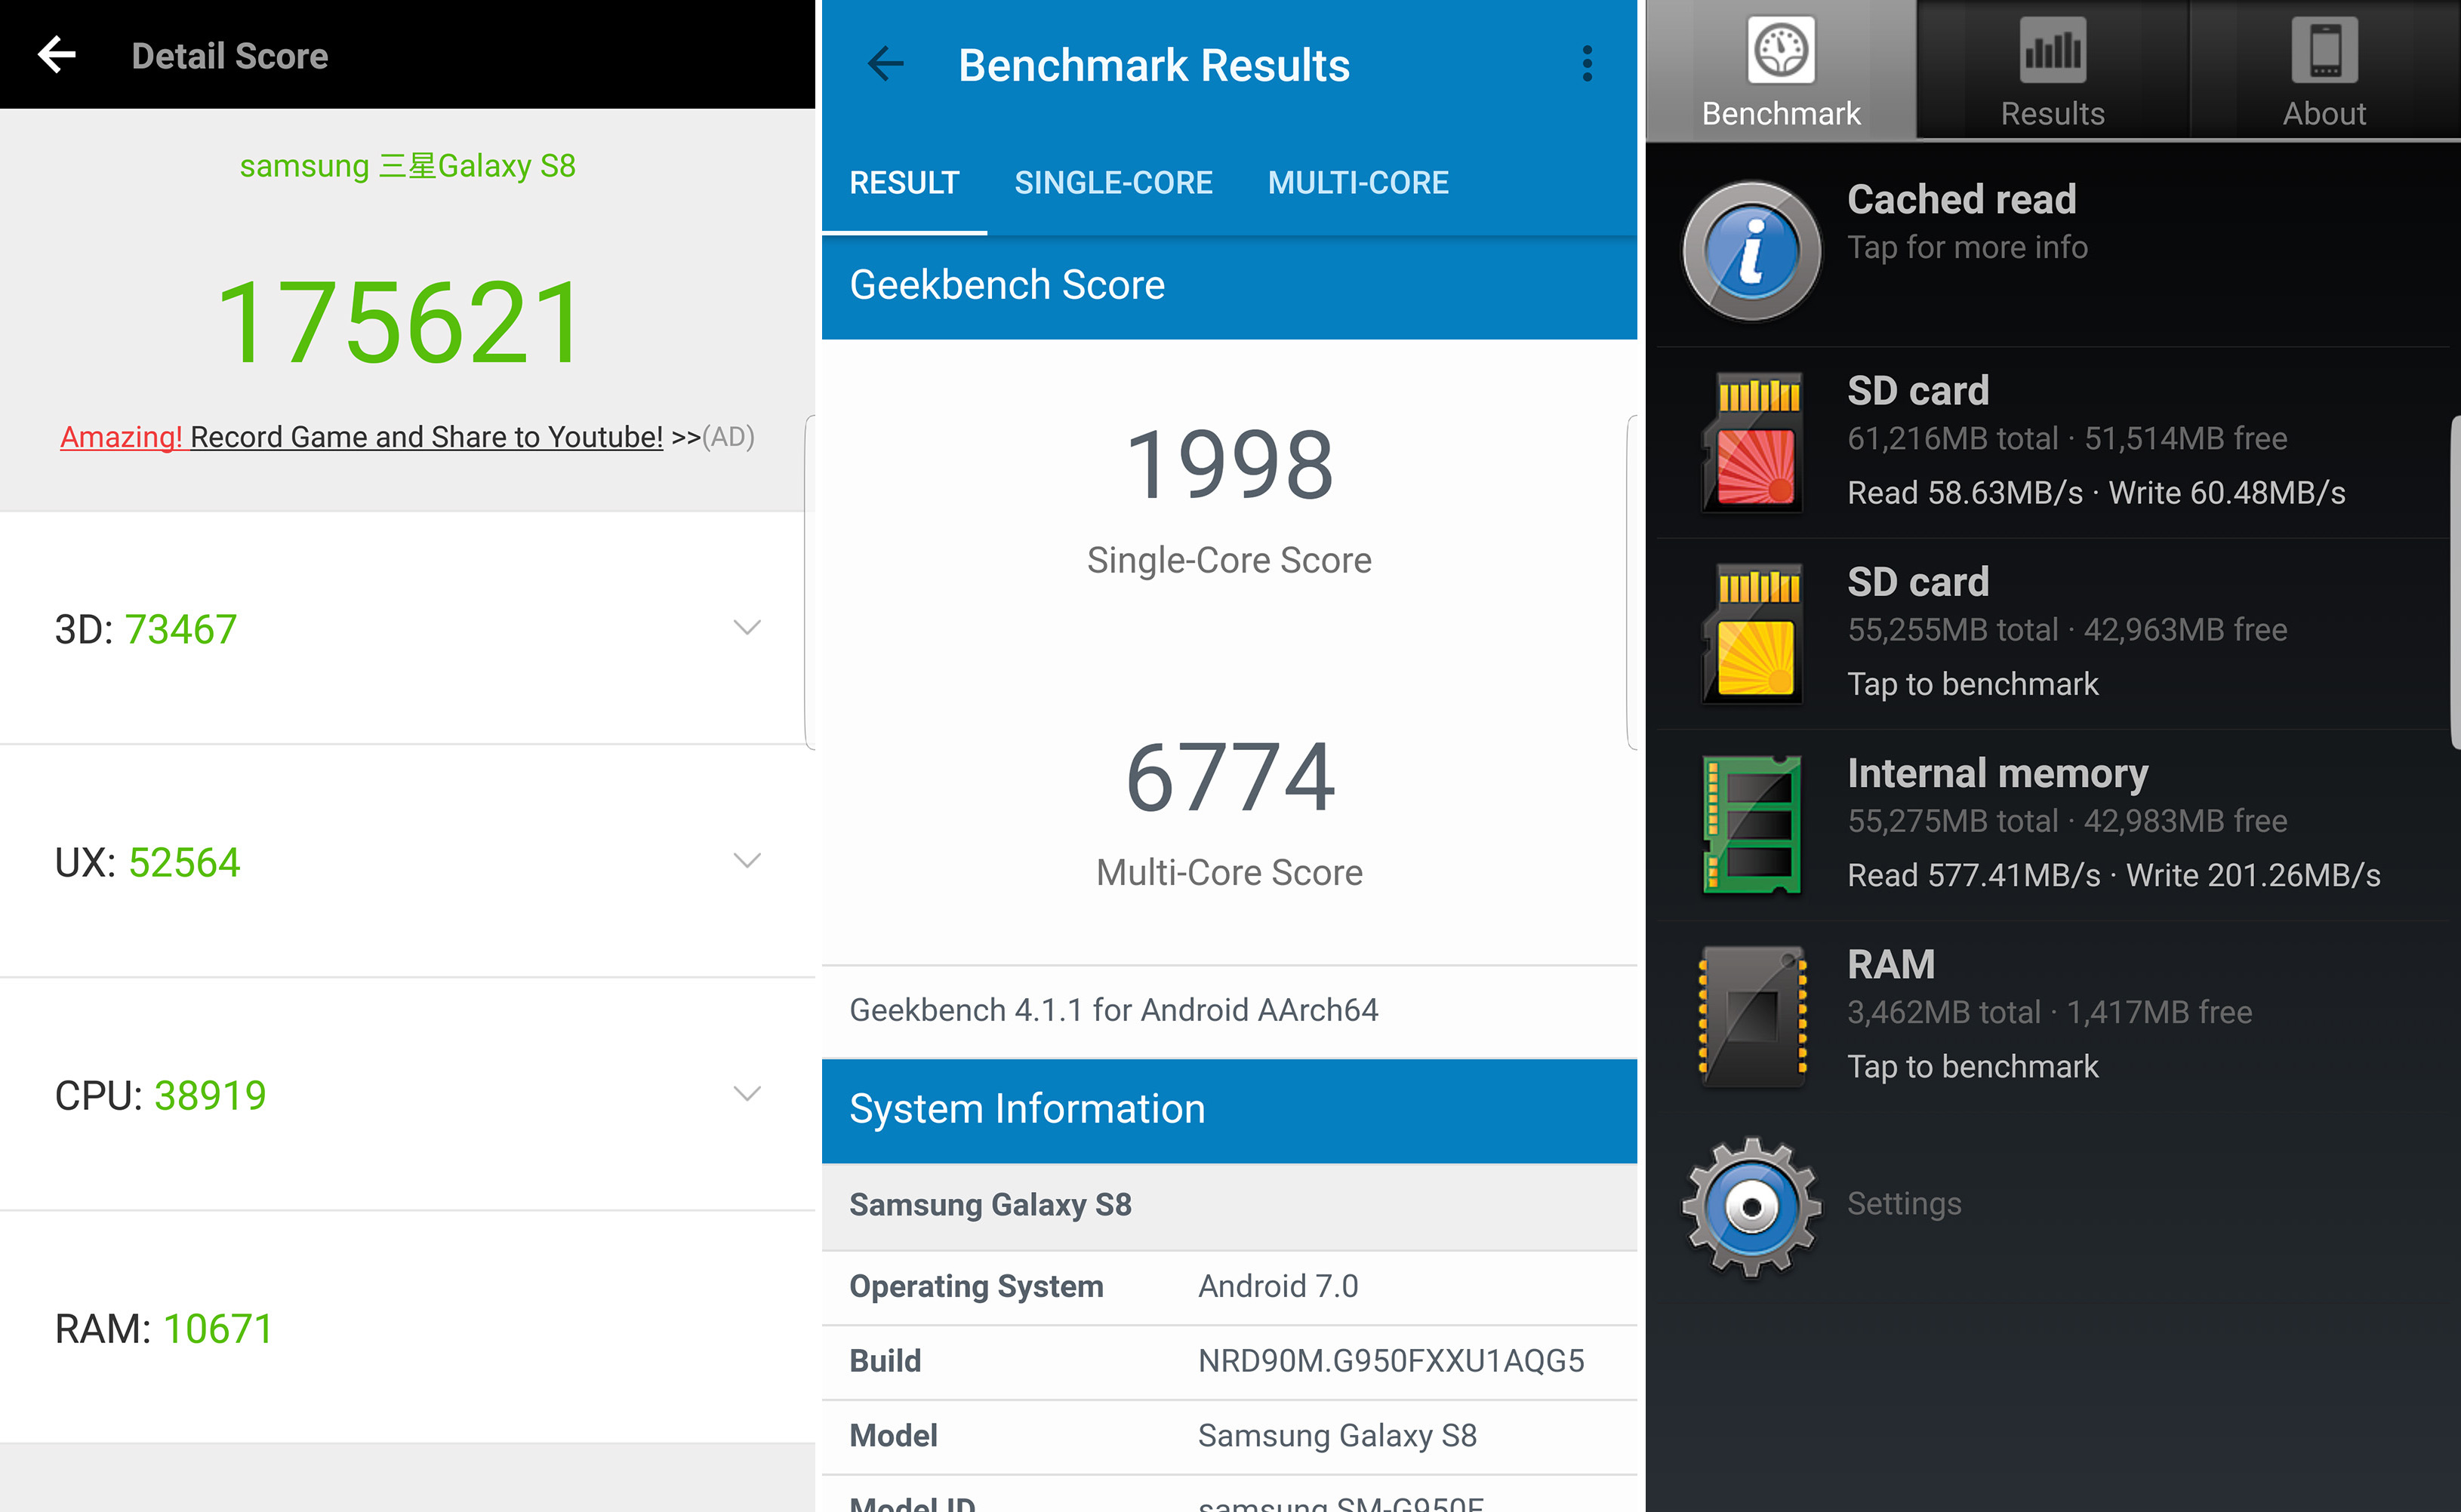Expand the CPU score details
The width and height of the screenshot is (2461, 1512).
[747, 1094]
